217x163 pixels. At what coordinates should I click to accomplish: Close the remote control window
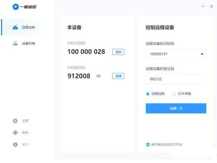click(x=212, y=6)
